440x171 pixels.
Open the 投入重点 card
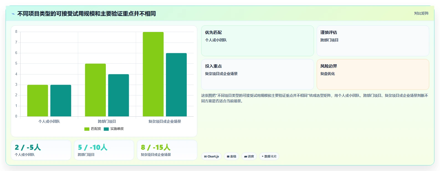click(257, 74)
